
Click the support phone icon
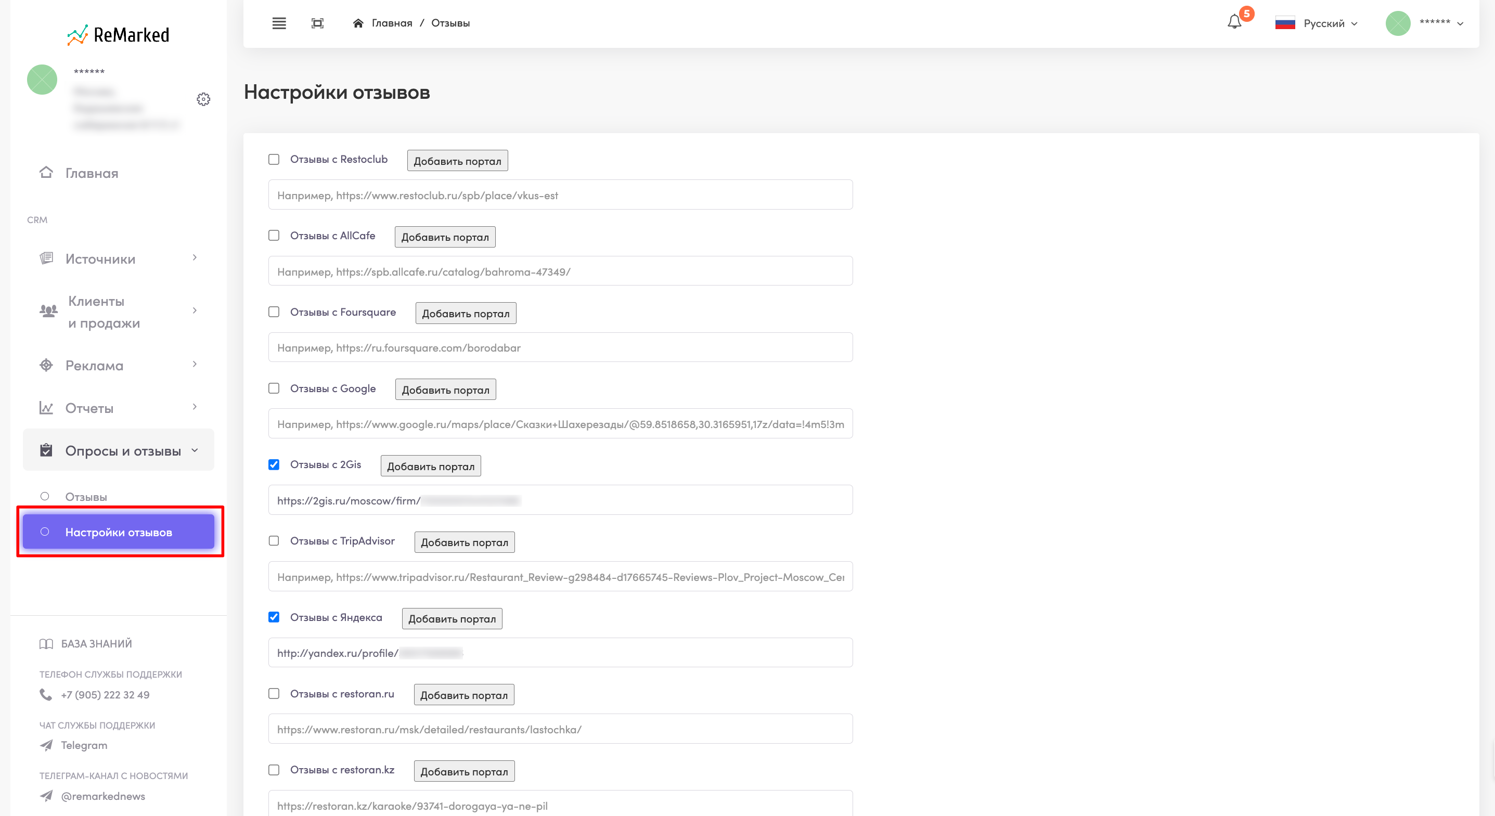click(x=46, y=694)
